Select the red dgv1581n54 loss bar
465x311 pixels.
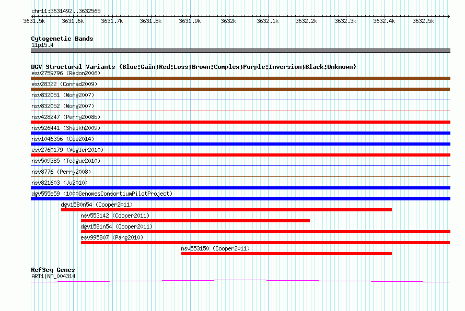pos(266,232)
